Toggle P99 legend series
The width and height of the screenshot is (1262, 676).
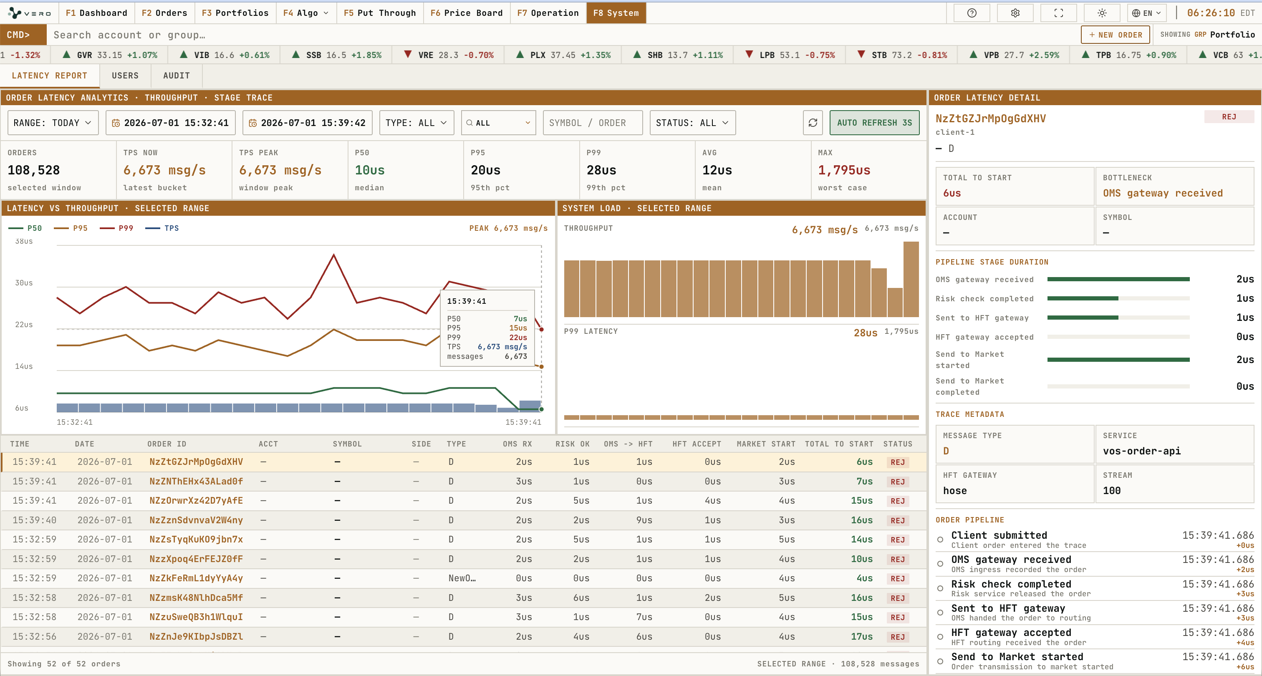(x=116, y=228)
